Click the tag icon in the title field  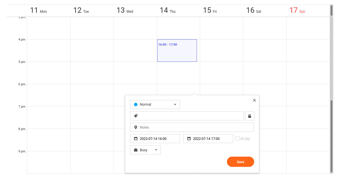[136, 116]
